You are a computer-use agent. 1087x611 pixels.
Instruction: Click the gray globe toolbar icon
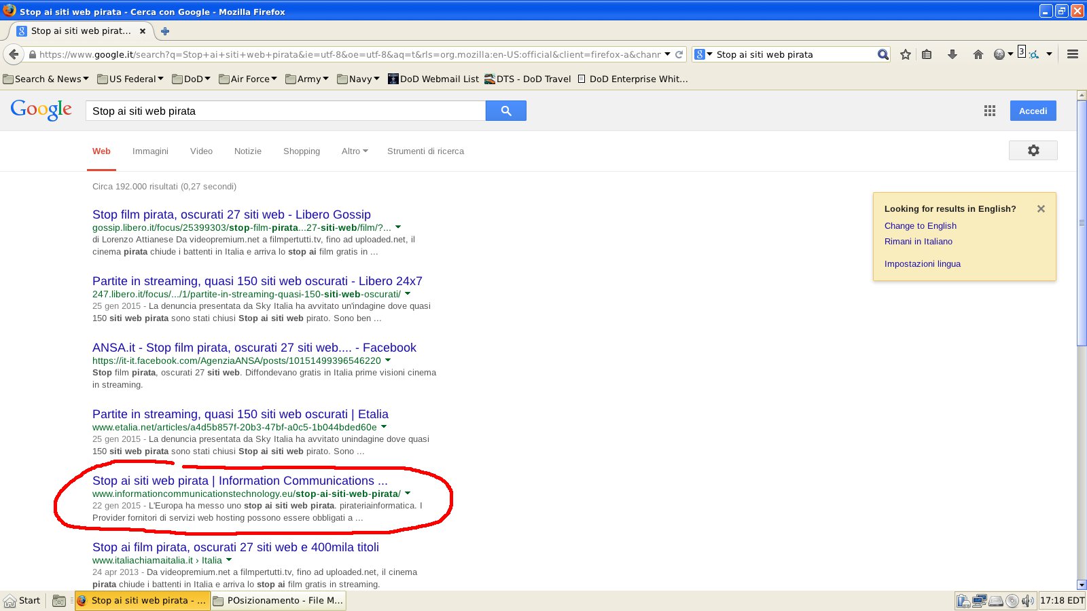tap(999, 54)
